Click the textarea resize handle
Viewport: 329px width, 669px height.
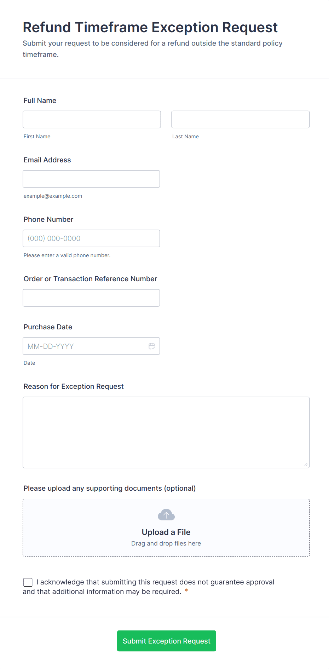point(306,465)
